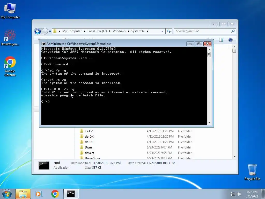Open the Recycle Bin
This screenshot has height=199, width=265.
pyautogui.click(x=252, y=172)
